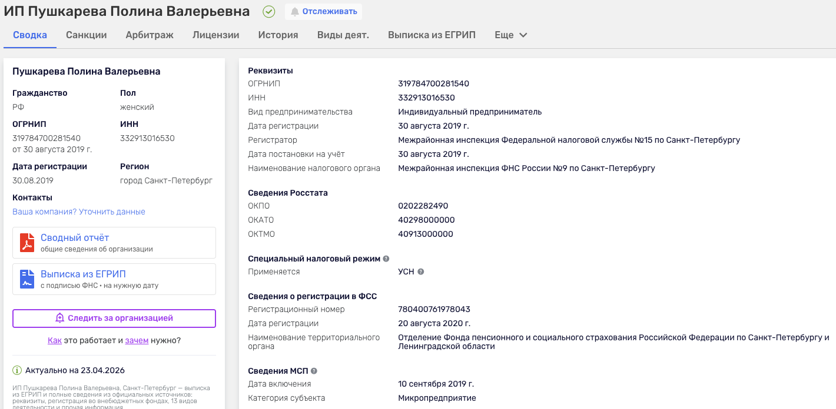The image size is (836, 409).
Task: Open the Санкции tab
Action: (x=87, y=35)
